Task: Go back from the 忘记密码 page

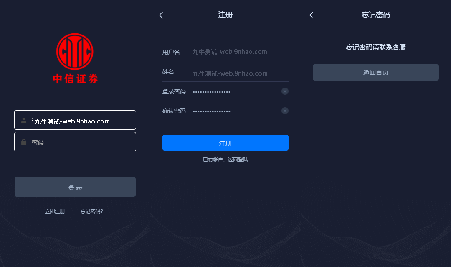Action: [x=311, y=15]
